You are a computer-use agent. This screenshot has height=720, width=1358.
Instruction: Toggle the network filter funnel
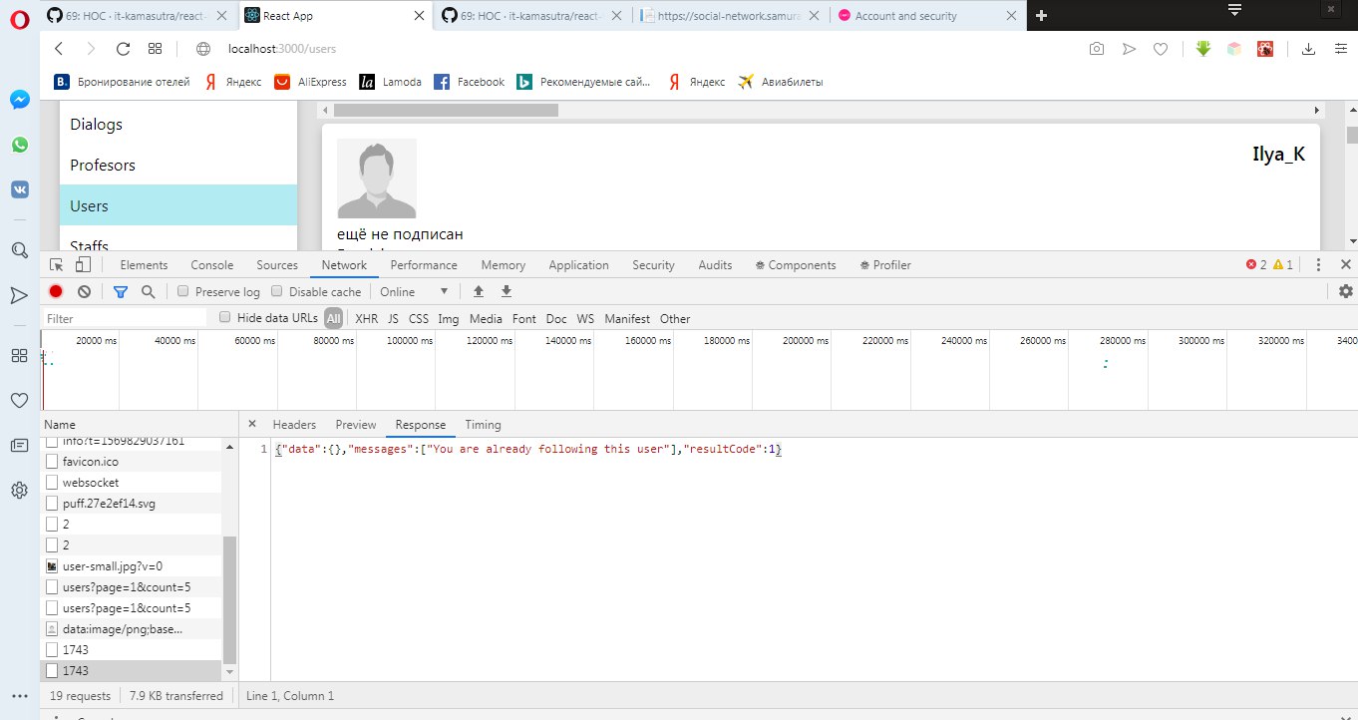[x=121, y=291]
